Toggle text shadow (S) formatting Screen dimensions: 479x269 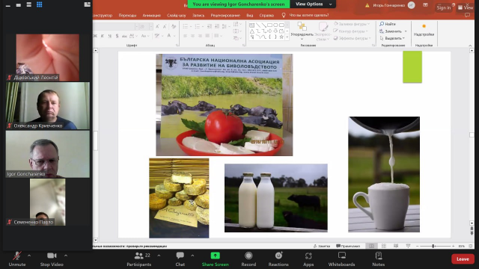pyautogui.click(x=117, y=36)
